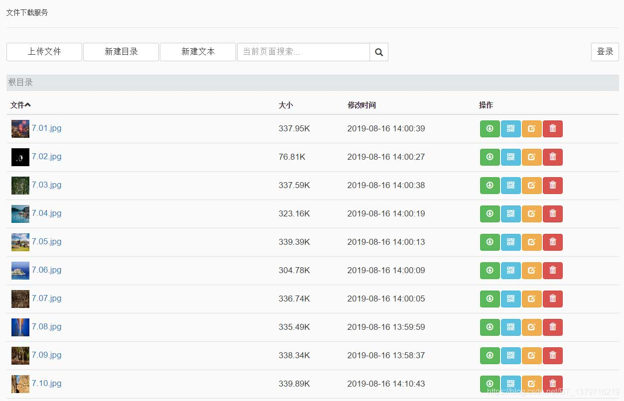
Task: Click the search magnifier icon
Action: [x=378, y=52]
